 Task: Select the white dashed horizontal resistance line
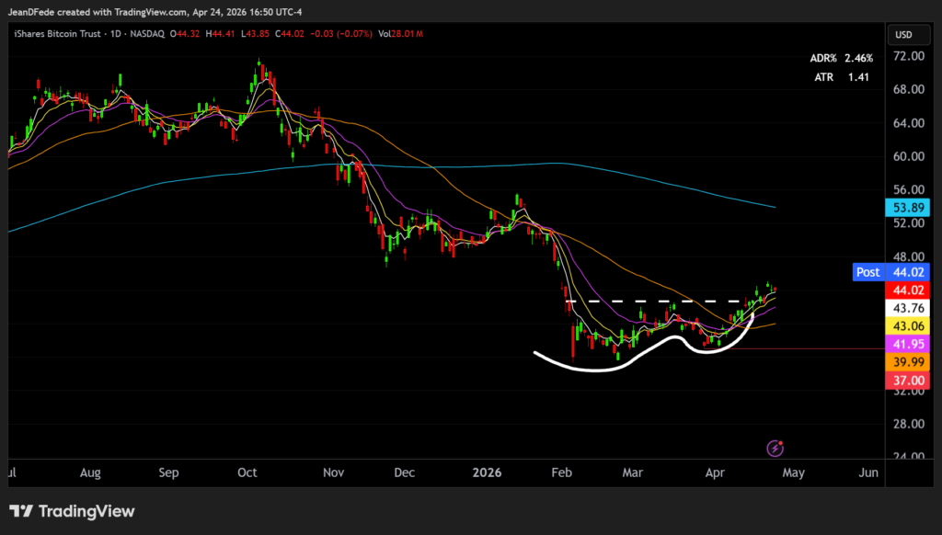(x=644, y=302)
